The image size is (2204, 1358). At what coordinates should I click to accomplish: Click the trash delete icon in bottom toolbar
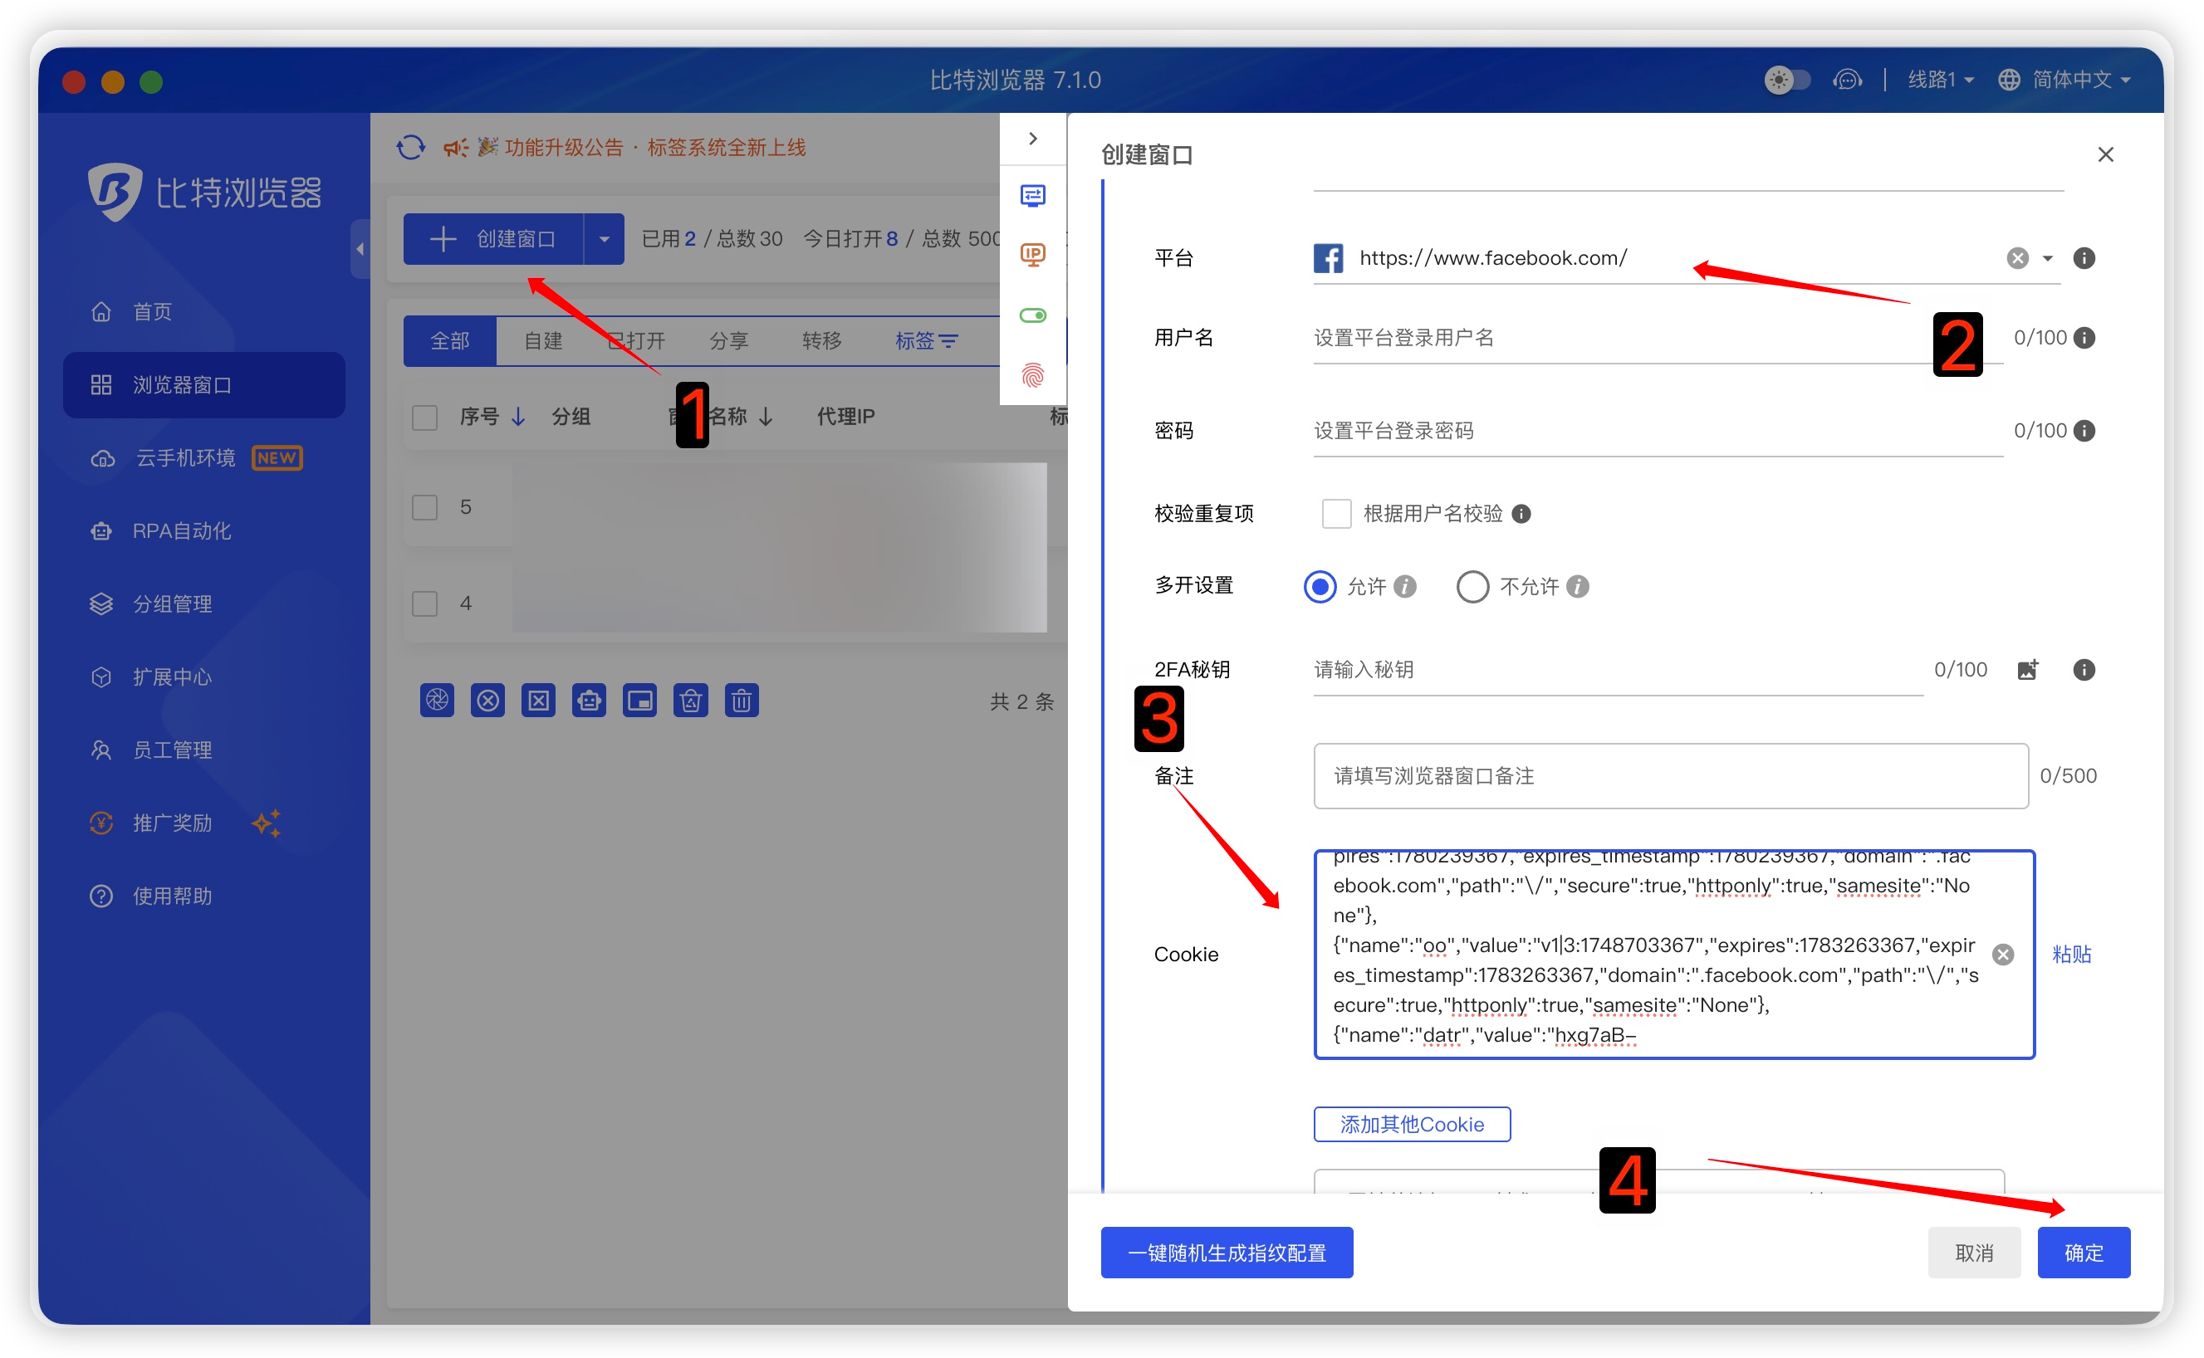tap(742, 701)
